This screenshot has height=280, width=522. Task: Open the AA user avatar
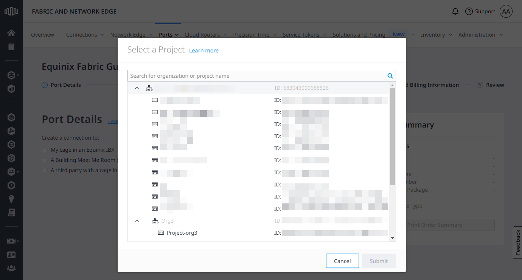pyautogui.click(x=506, y=11)
